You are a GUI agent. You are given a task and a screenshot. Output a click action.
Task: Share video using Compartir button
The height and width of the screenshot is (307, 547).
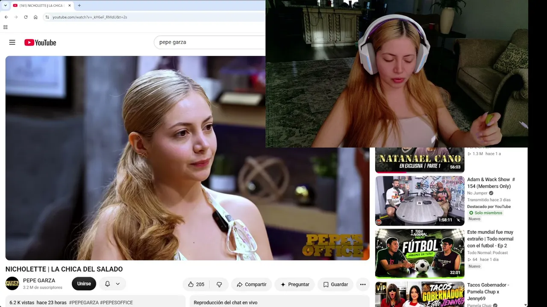(252, 284)
